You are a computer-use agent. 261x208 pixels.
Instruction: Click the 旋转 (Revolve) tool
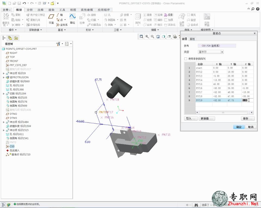(x=92, y=15)
